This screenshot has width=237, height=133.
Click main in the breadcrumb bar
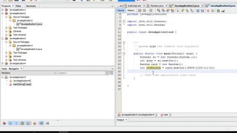click(166, 115)
